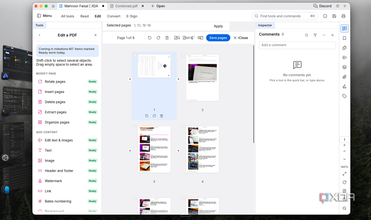Open the attachments paperclip panel
The image size is (371, 220).
(x=344, y=77)
